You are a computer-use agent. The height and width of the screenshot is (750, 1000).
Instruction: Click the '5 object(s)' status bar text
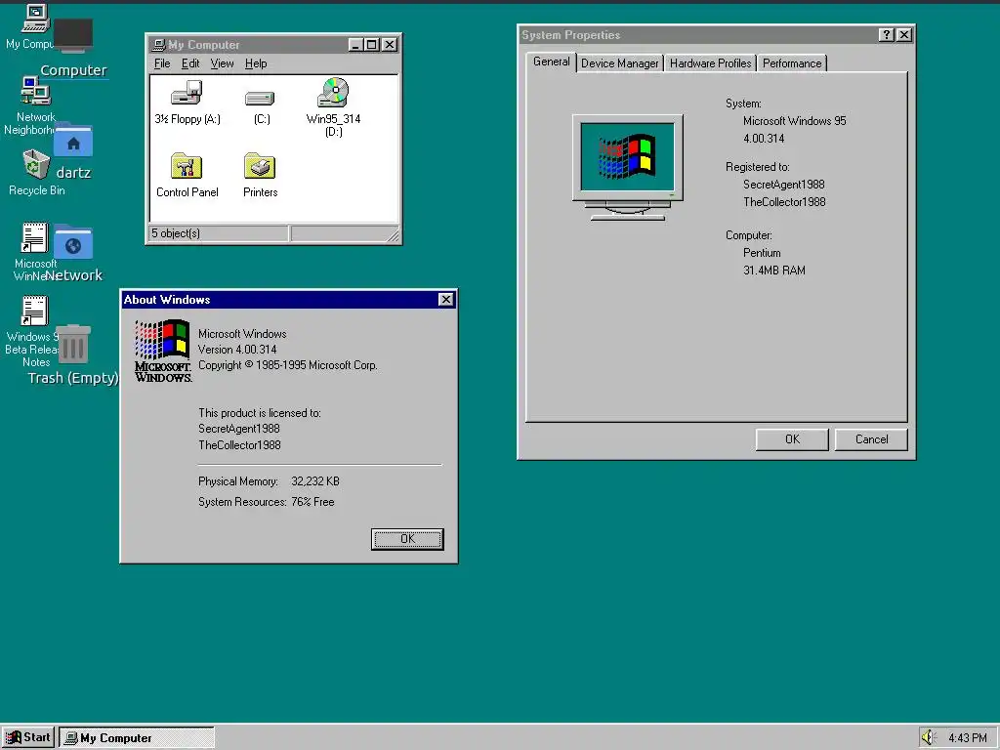(176, 233)
